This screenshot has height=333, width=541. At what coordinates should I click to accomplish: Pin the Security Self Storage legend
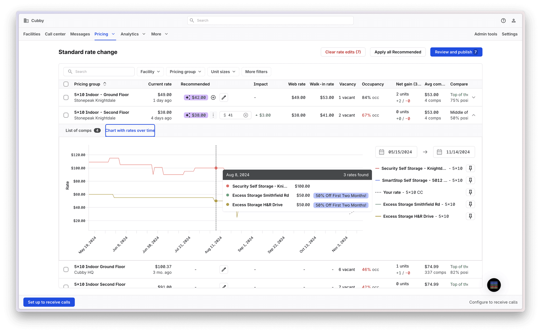tap(470, 168)
